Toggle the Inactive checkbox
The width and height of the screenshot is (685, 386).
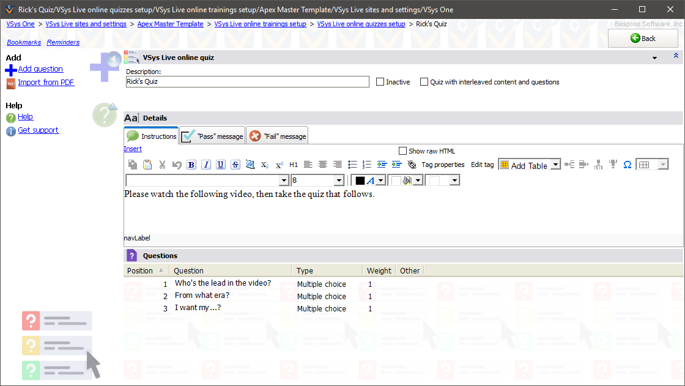380,82
